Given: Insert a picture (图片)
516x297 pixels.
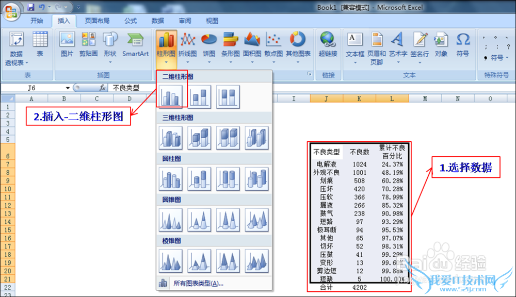Looking at the screenshot, I should [67, 45].
